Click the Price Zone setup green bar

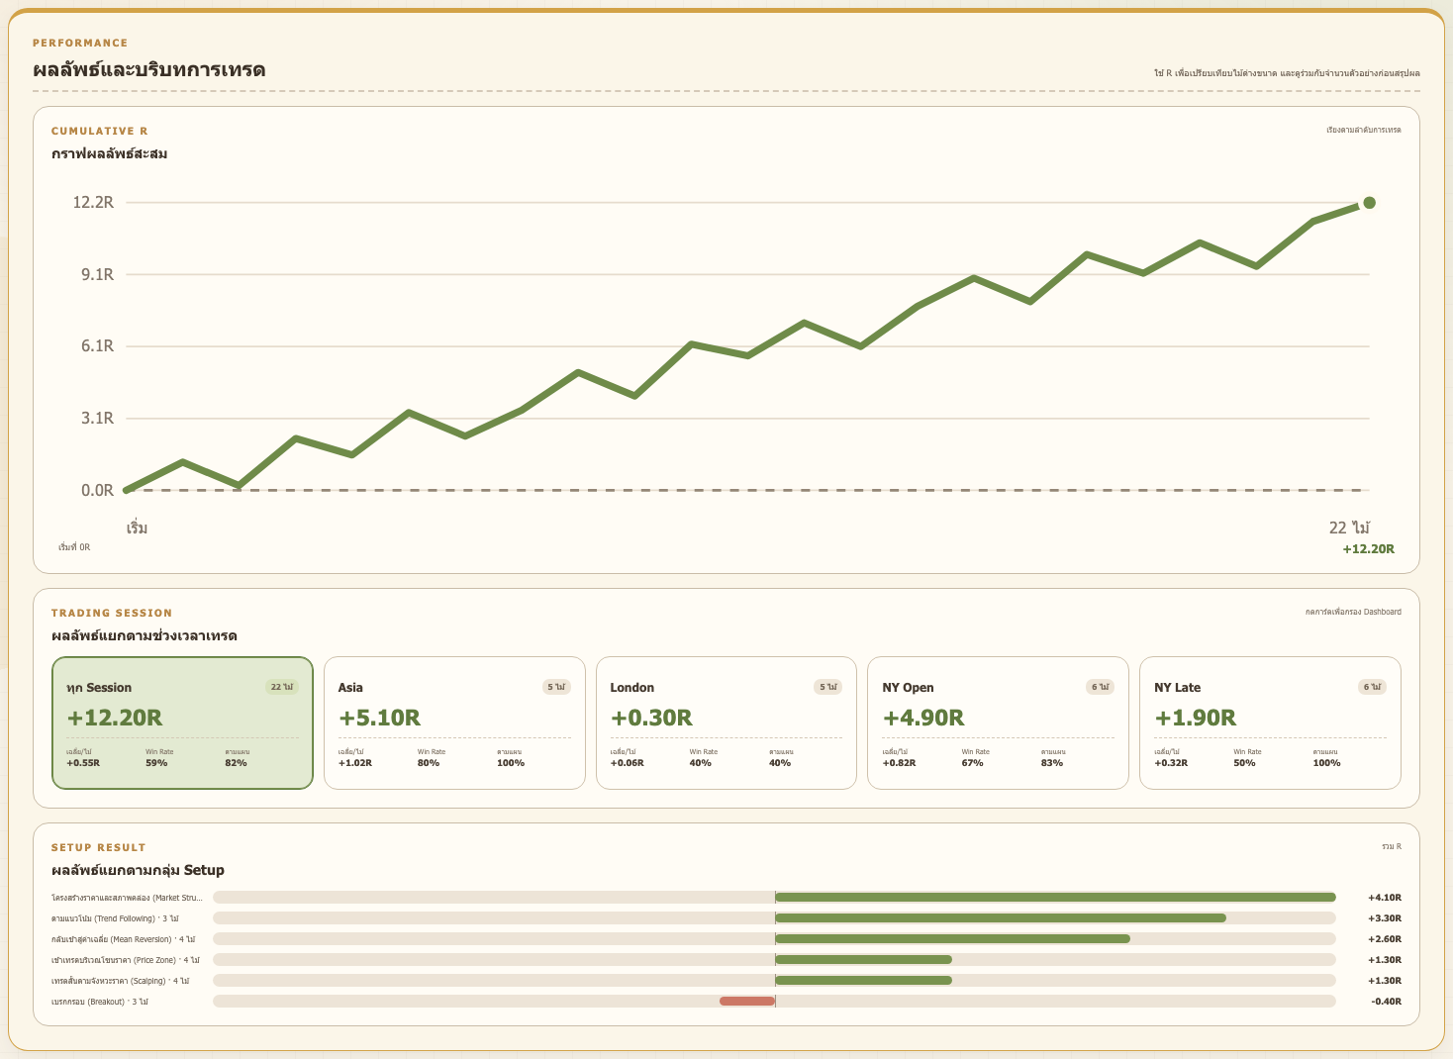(x=863, y=960)
